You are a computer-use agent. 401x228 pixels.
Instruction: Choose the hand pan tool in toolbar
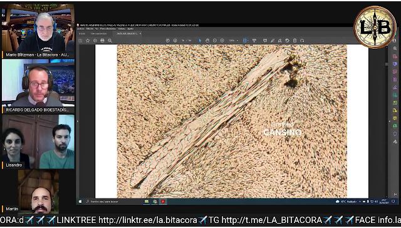[207, 41]
